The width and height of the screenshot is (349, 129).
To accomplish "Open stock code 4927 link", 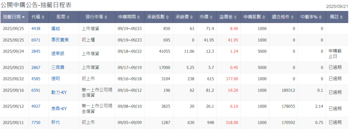I will pos(36,106).
